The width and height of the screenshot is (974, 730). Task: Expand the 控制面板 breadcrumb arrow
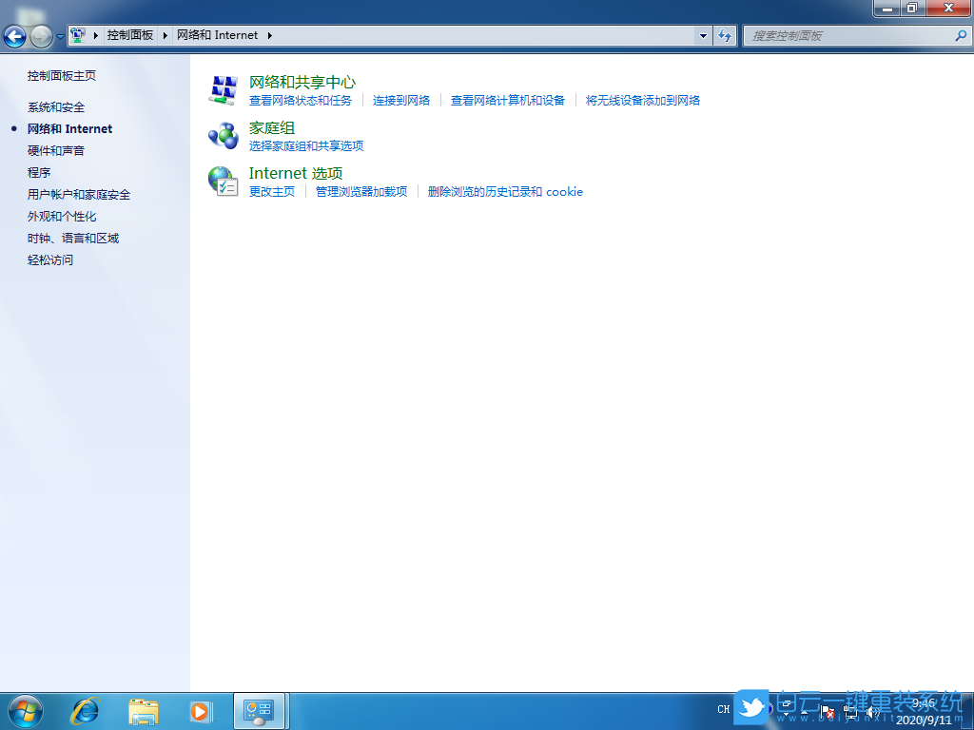[x=164, y=35]
